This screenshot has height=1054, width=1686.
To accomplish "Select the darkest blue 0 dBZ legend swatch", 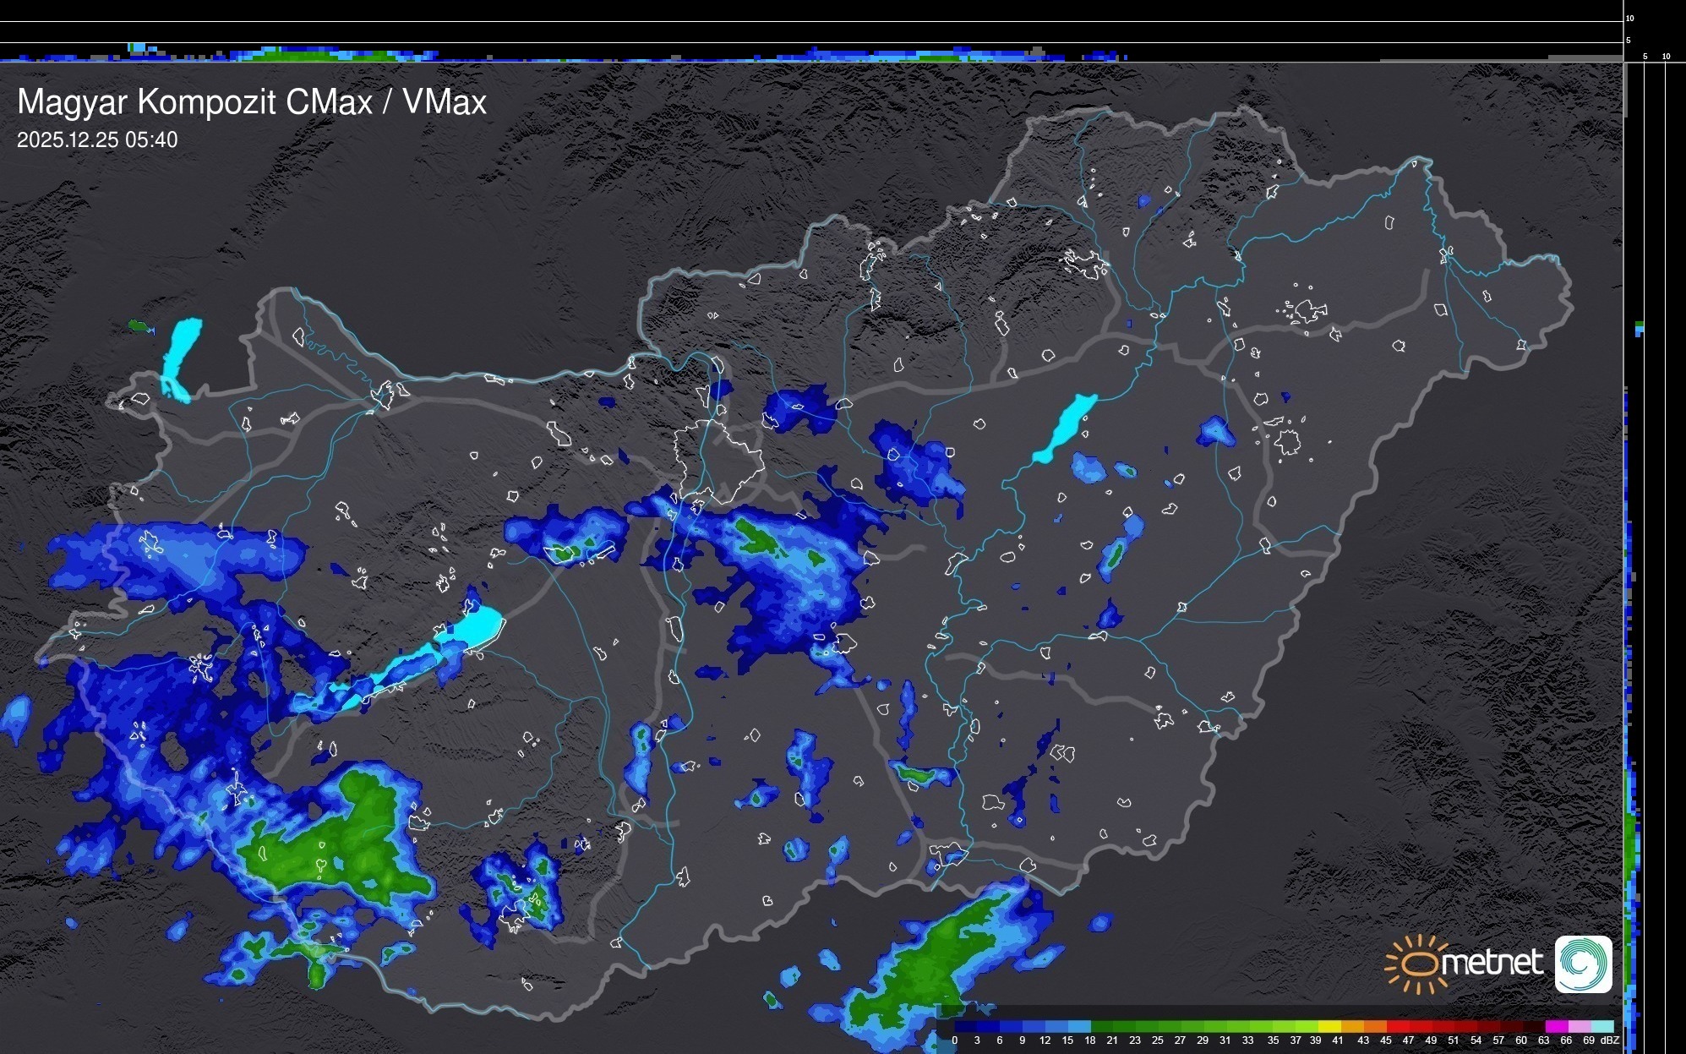I will [x=965, y=1026].
